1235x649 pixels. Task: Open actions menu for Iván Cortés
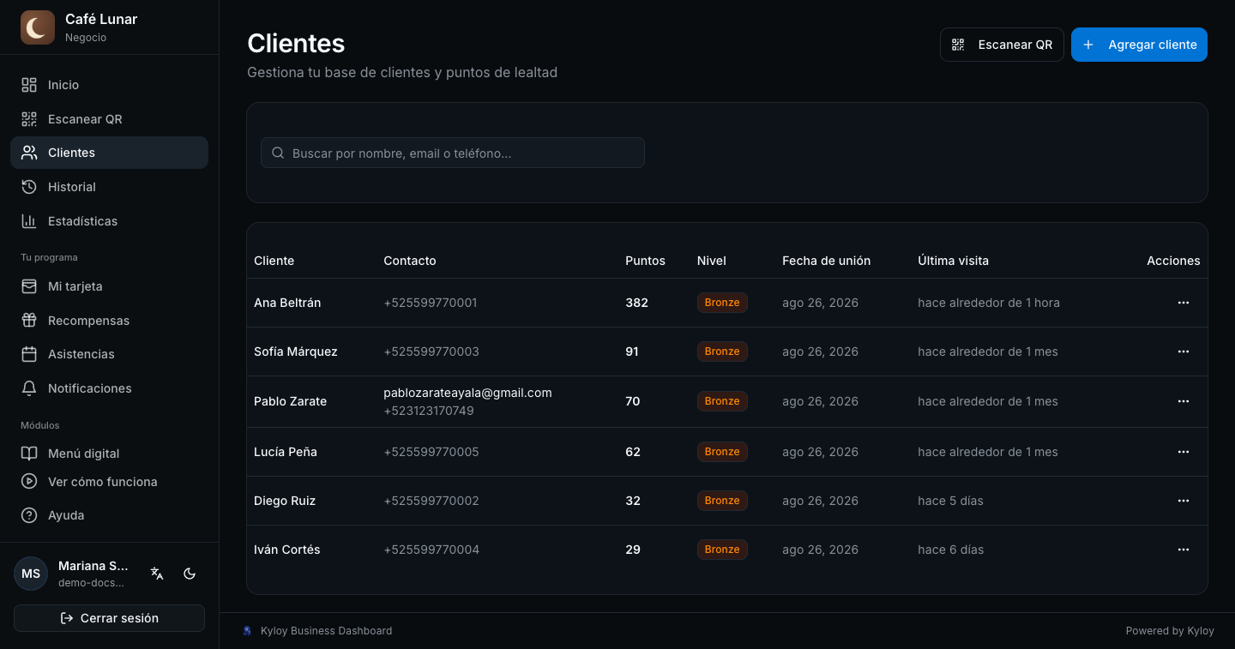click(1184, 550)
